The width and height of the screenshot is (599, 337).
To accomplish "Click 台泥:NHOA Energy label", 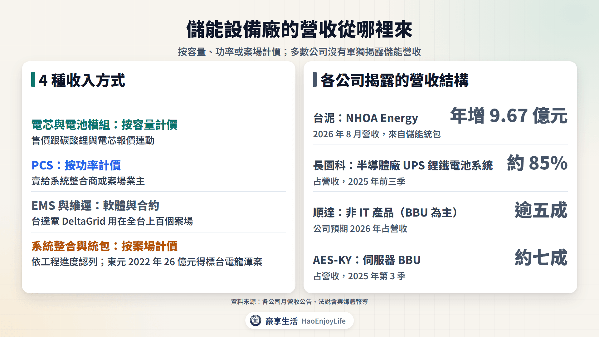I will [x=366, y=118].
